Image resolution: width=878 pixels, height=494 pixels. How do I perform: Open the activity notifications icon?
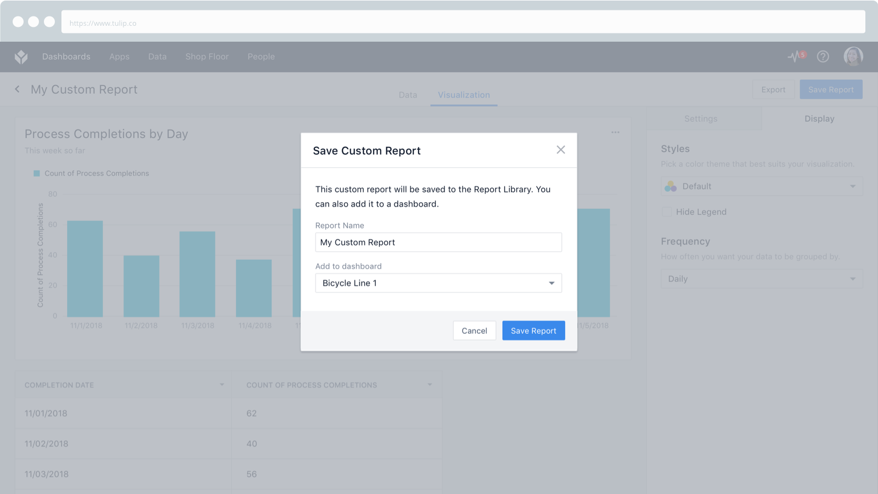coord(796,56)
